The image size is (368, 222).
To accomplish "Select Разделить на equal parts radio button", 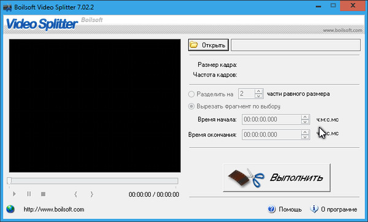I will click(x=191, y=94).
